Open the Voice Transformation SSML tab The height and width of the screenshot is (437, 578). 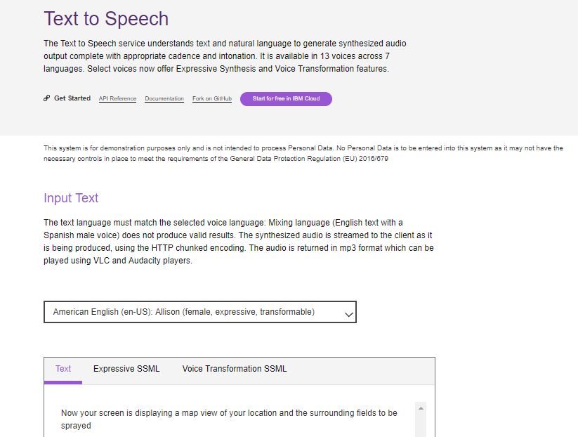[235, 369]
